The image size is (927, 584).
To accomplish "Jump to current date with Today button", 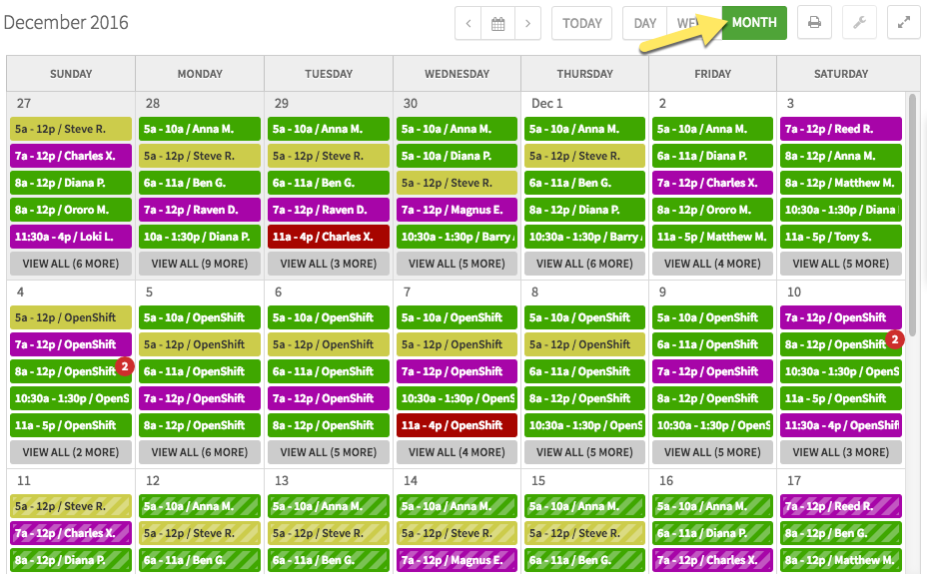I will (x=581, y=22).
